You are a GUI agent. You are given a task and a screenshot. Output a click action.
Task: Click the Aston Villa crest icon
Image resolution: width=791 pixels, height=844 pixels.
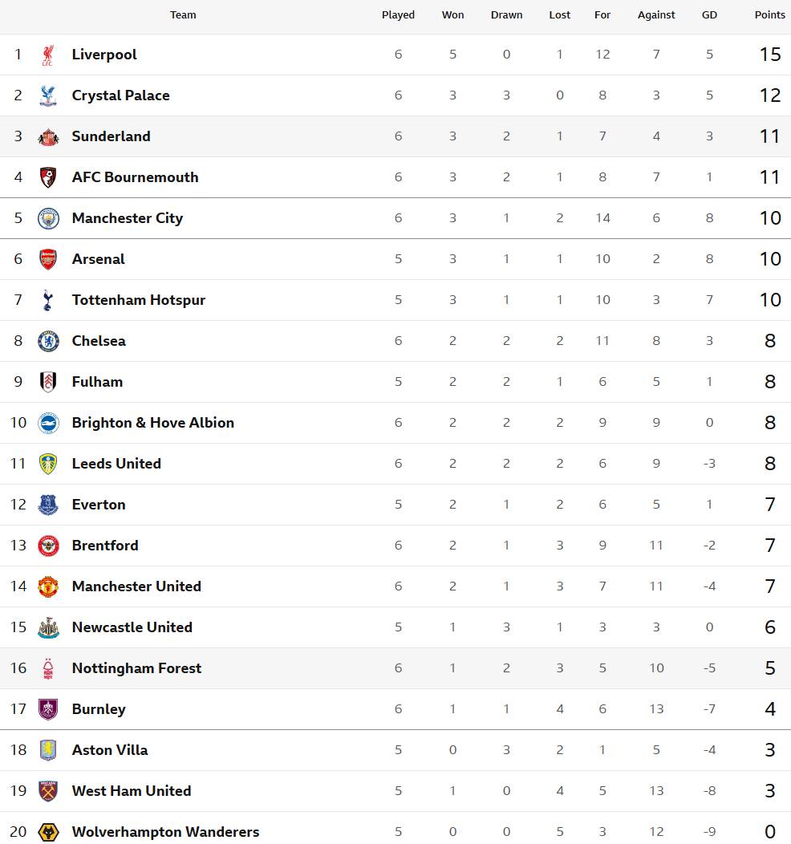click(48, 750)
